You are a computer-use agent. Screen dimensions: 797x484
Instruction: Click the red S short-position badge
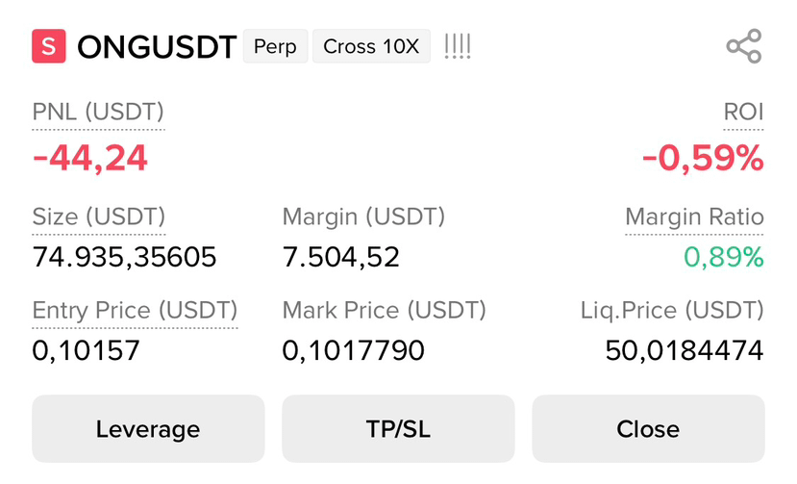[49, 46]
